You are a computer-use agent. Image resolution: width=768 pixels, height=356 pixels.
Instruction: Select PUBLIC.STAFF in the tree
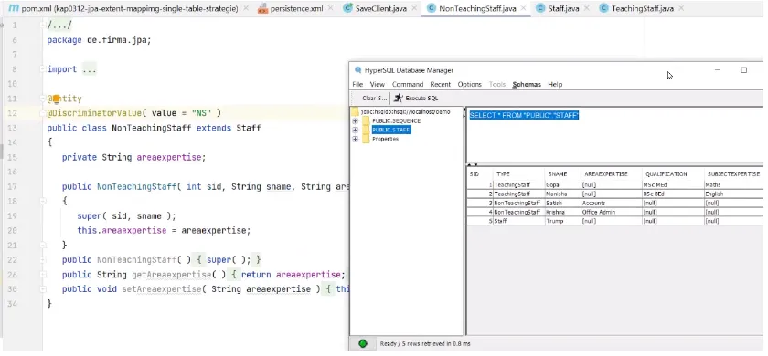pyautogui.click(x=391, y=130)
